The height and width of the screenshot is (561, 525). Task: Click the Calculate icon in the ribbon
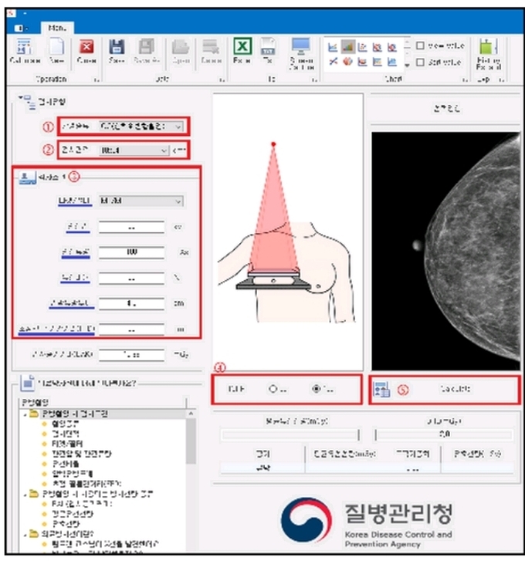tap(25, 47)
